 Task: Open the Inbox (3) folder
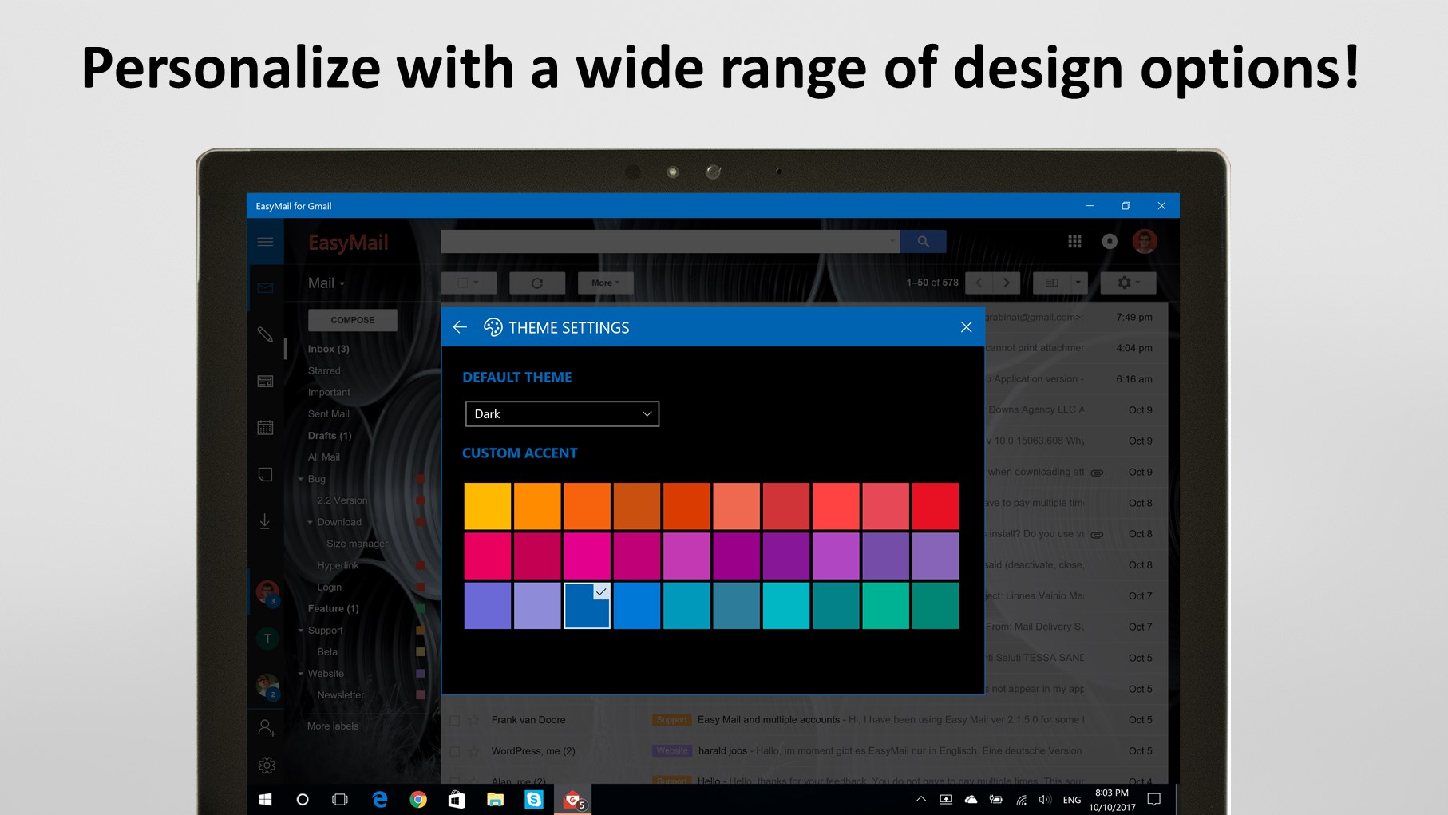(329, 349)
